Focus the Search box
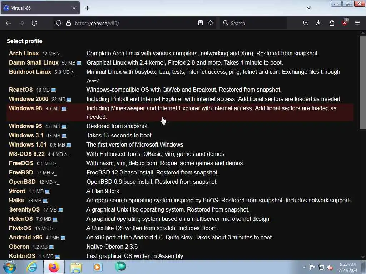Image resolution: width=366 pixels, height=274 pixels. pyautogui.click(x=253, y=23)
